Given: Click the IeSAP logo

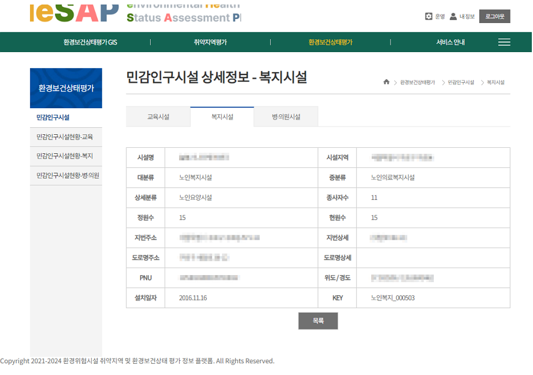Looking at the screenshot, I should (x=74, y=13).
